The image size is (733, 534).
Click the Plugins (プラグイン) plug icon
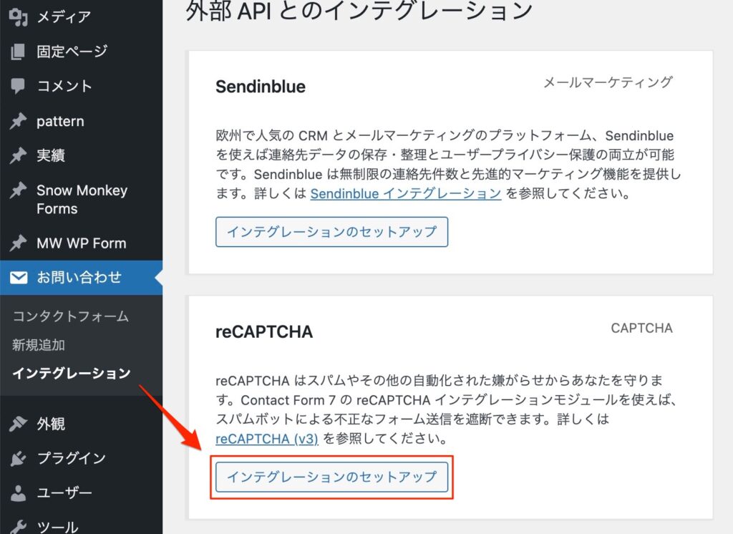(x=19, y=459)
